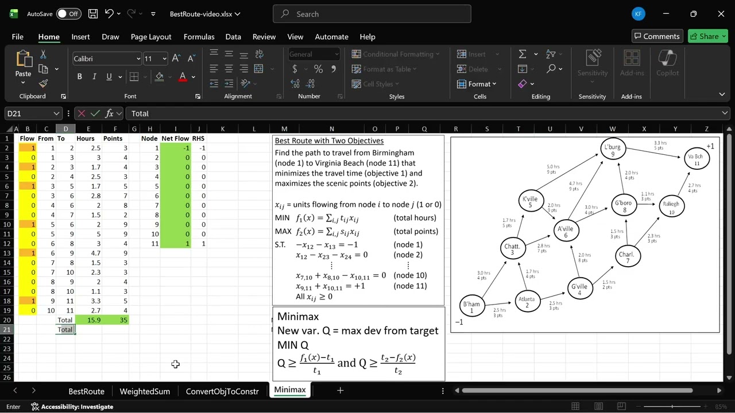The width and height of the screenshot is (735, 413).
Task: Click the AutoSum sigma icon
Action: point(523,54)
